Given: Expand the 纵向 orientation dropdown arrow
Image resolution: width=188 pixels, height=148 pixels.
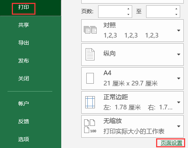Looking at the screenshot, I should [179, 54].
